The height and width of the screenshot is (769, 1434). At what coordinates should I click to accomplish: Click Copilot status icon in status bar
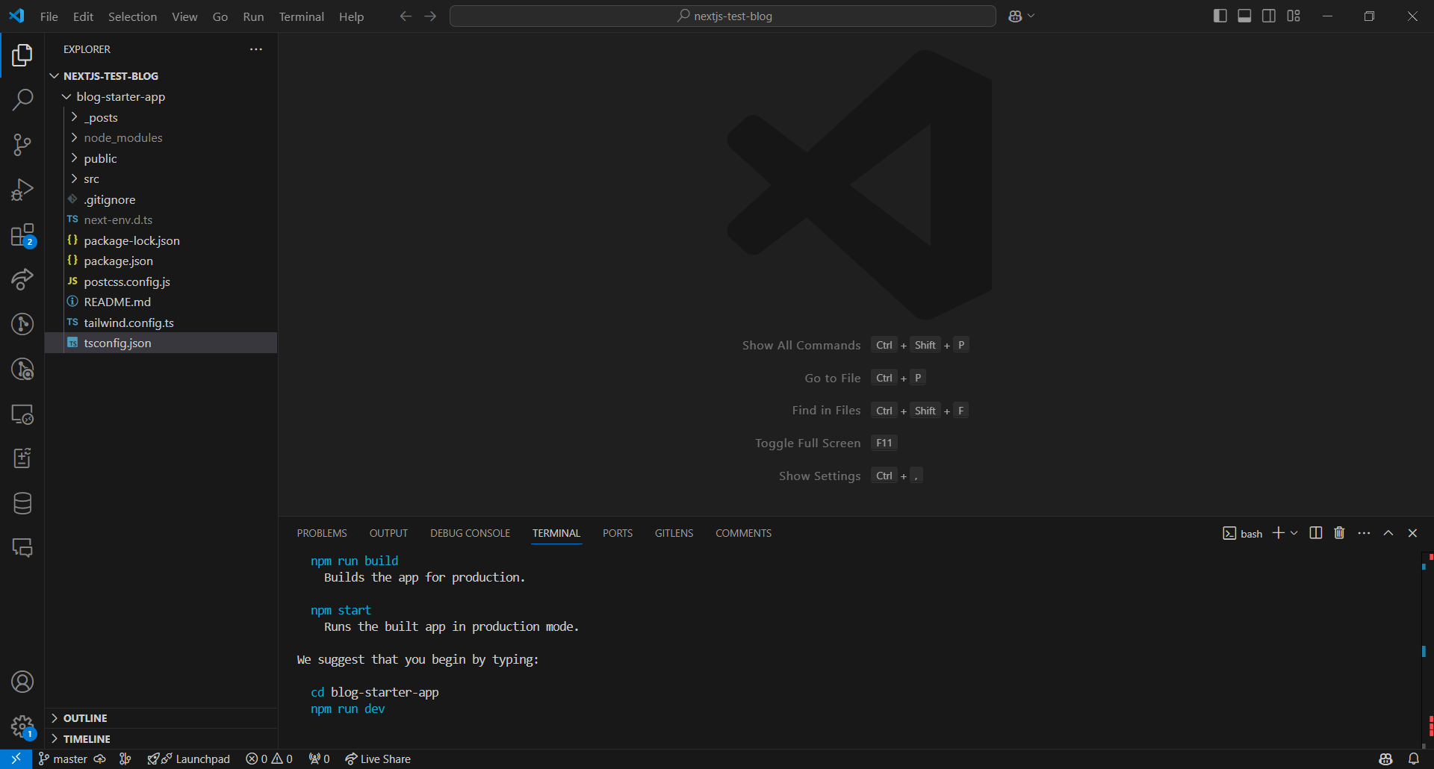pyautogui.click(x=1385, y=759)
